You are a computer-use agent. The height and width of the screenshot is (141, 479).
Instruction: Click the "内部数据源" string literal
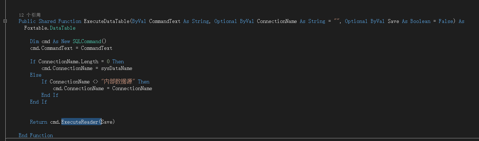[118, 82]
